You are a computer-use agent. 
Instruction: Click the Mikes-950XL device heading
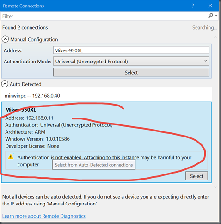21,110
